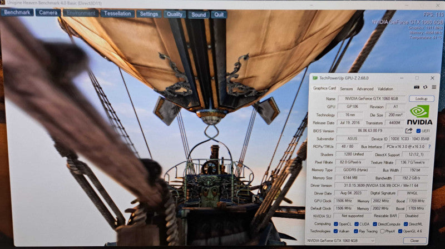445x249 pixels.
Task: Switch to GPU-Z Graphics Card tab
Action: [324, 88]
